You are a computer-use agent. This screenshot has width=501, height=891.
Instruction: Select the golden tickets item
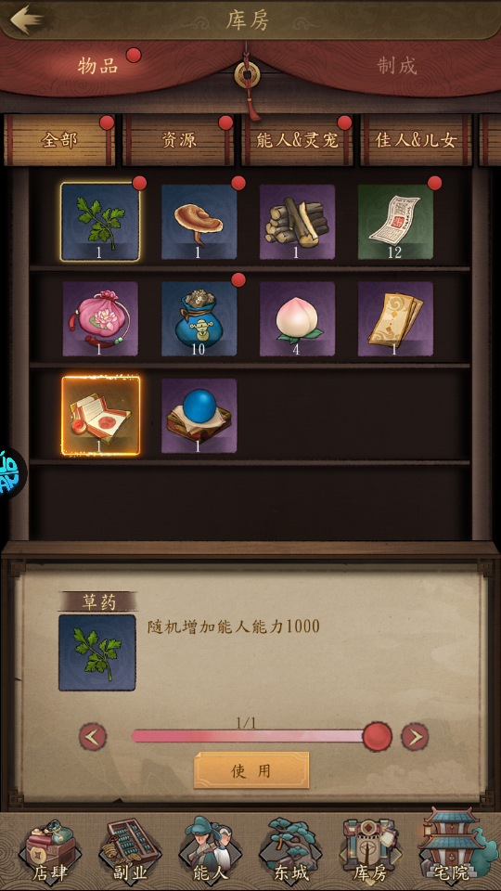[395, 318]
